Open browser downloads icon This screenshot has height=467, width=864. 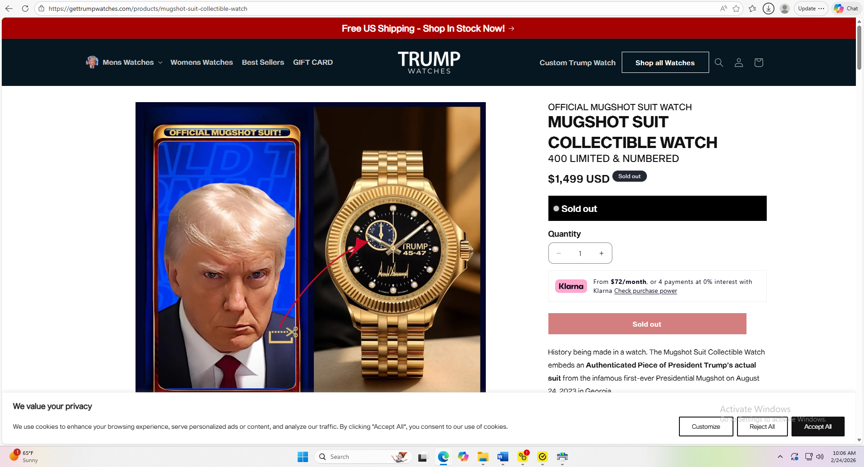[769, 9]
